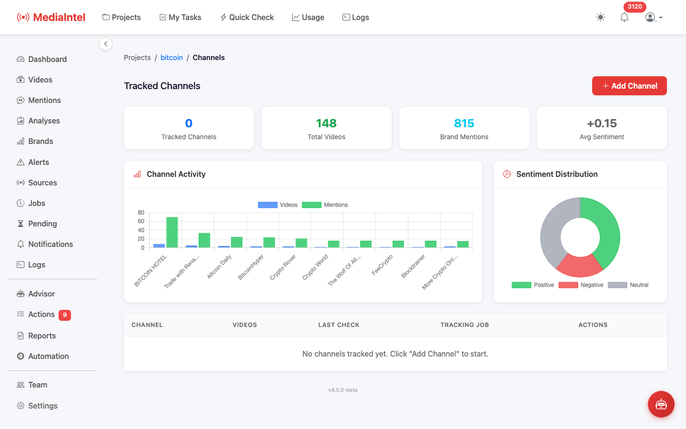Open the user account dropdown
The width and height of the screenshot is (686, 429).
click(x=654, y=17)
